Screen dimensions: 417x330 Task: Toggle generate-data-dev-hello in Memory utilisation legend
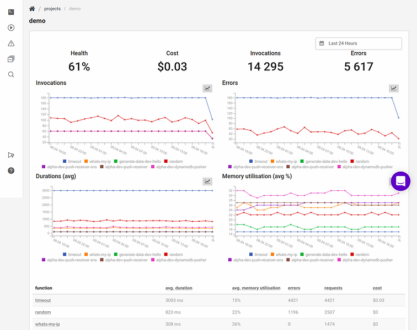pyautogui.click(x=324, y=255)
